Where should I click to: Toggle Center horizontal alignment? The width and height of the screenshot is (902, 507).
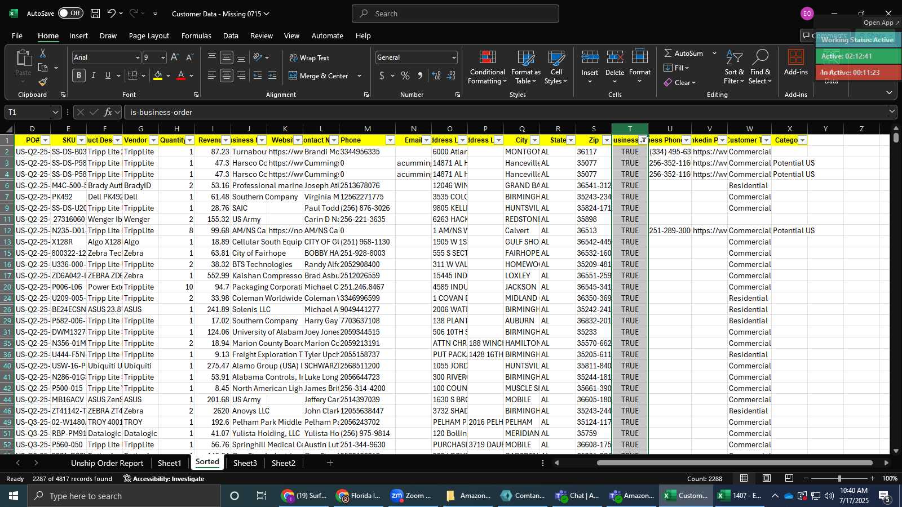point(227,75)
